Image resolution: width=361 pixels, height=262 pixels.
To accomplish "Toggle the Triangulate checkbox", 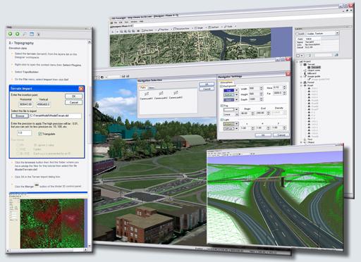I will pos(40,134).
